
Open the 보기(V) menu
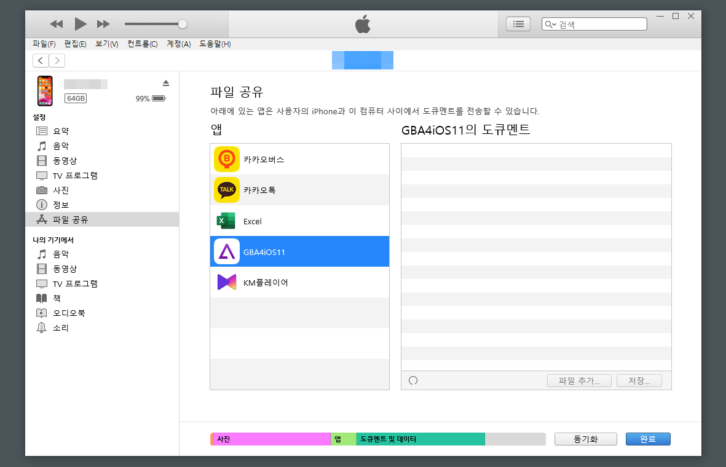pos(107,44)
